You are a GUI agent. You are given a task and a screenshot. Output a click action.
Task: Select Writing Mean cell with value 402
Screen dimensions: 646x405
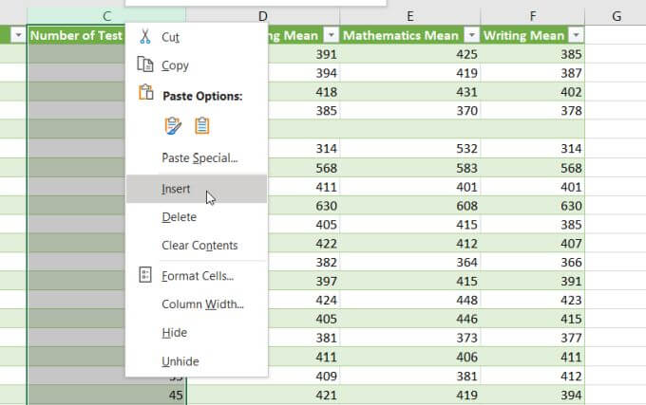(533, 92)
